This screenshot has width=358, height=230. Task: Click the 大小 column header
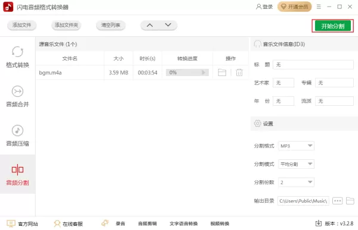pos(119,58)
